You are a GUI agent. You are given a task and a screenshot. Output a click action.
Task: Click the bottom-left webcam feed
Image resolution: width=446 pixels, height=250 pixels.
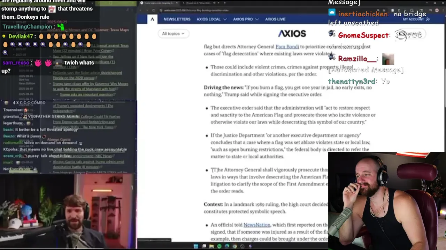[x=68, y=211]
